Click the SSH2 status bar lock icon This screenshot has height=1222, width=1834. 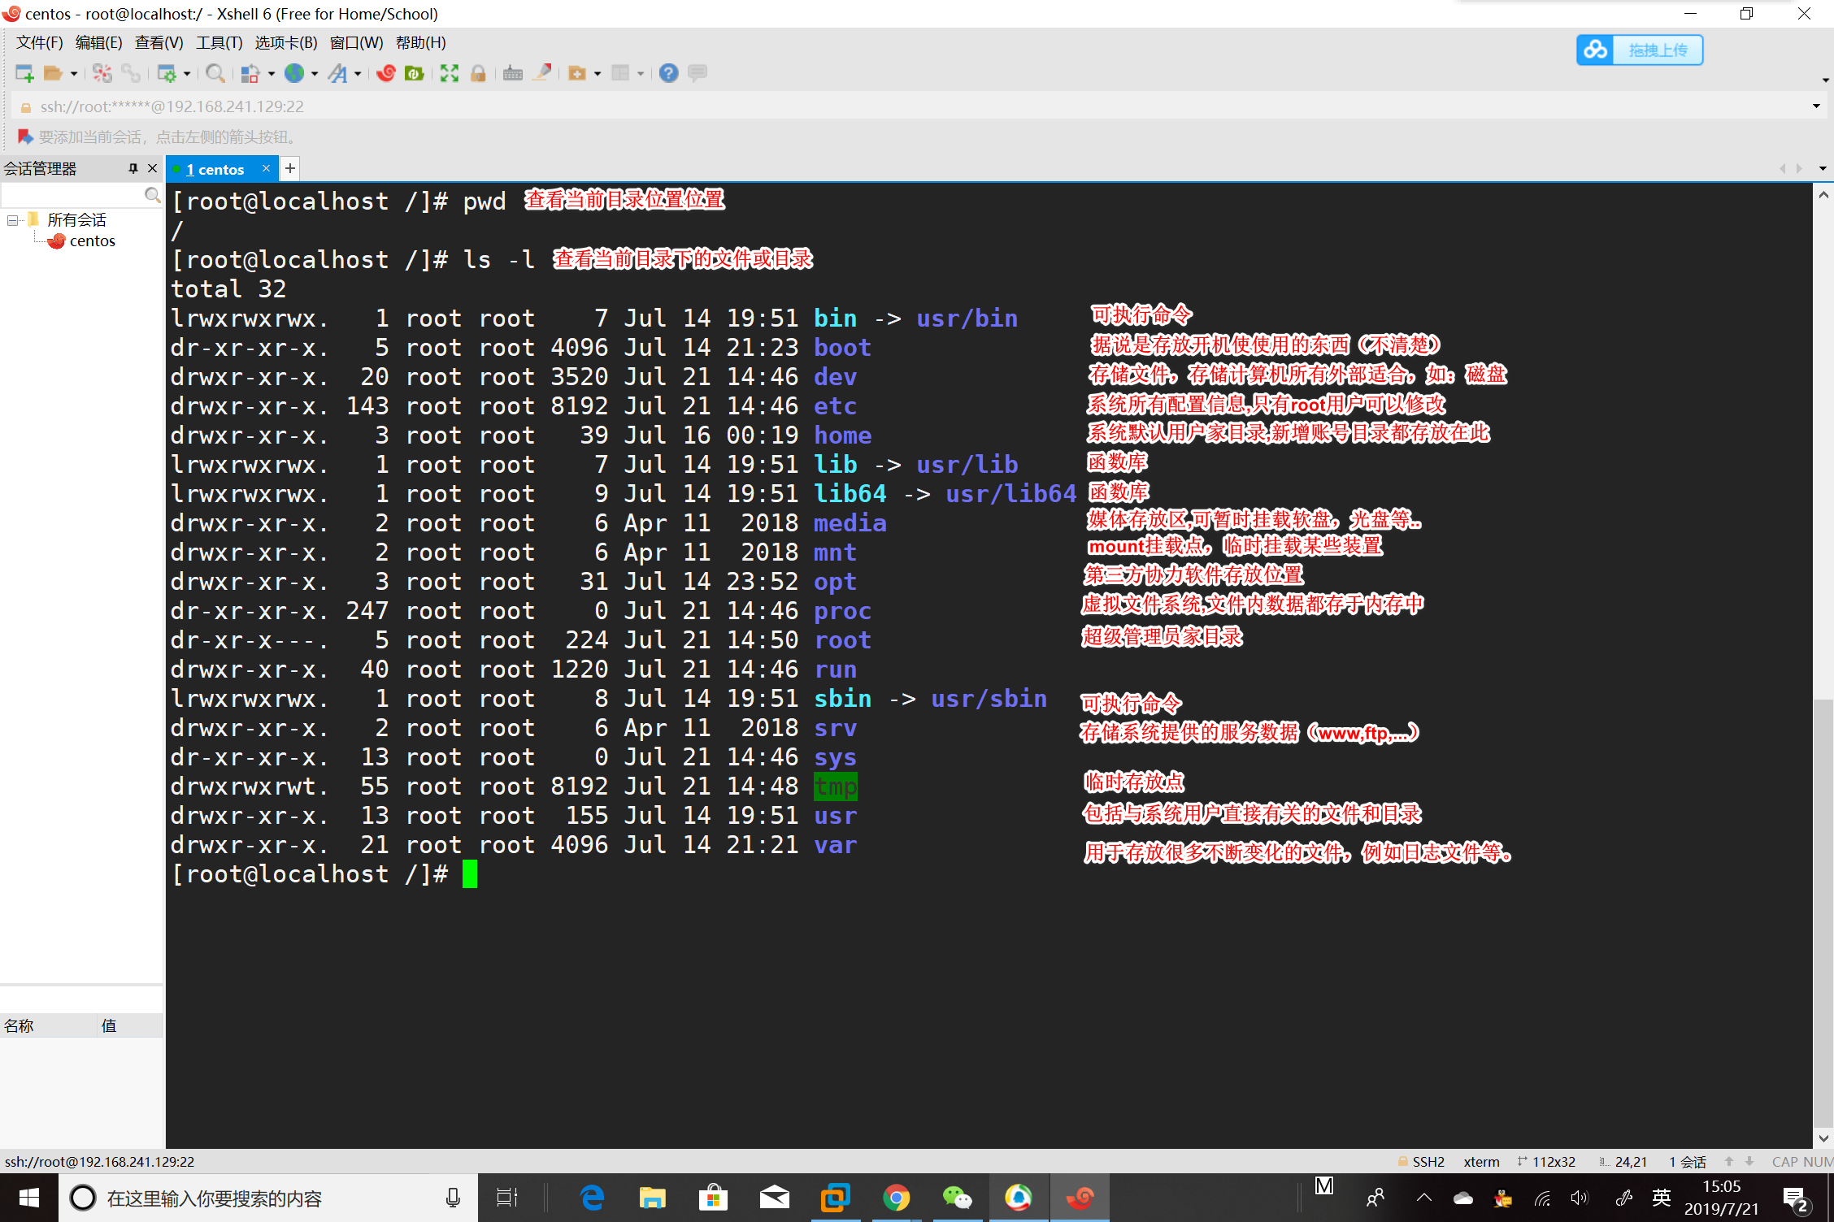coord(1402,1162)
